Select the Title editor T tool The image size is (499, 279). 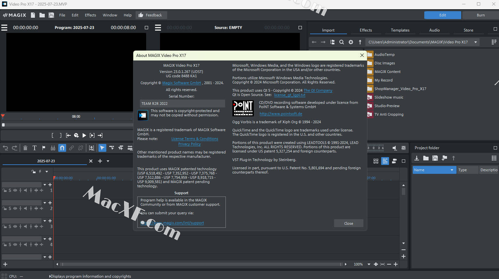(35, 148)
